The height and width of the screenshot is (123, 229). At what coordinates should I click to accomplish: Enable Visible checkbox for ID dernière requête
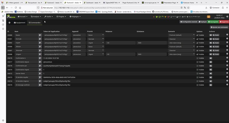[x=197, y=77]
